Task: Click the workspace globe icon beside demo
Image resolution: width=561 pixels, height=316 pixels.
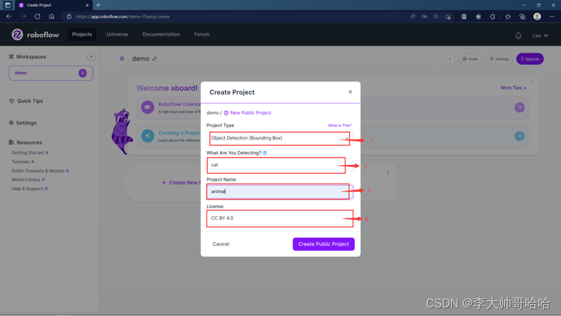Action: click(x=122, y=58)
